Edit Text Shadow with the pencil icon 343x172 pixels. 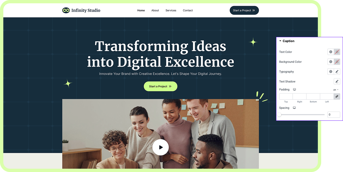337,81
